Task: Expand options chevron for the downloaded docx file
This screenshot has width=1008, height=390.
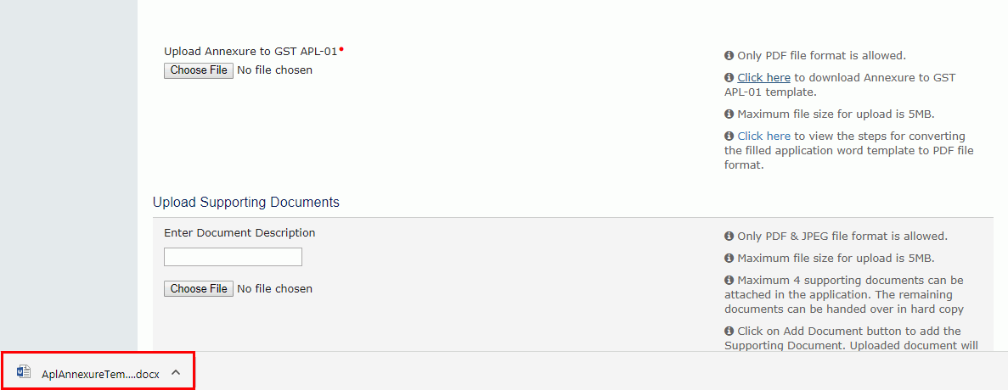Action: point(176,372)
